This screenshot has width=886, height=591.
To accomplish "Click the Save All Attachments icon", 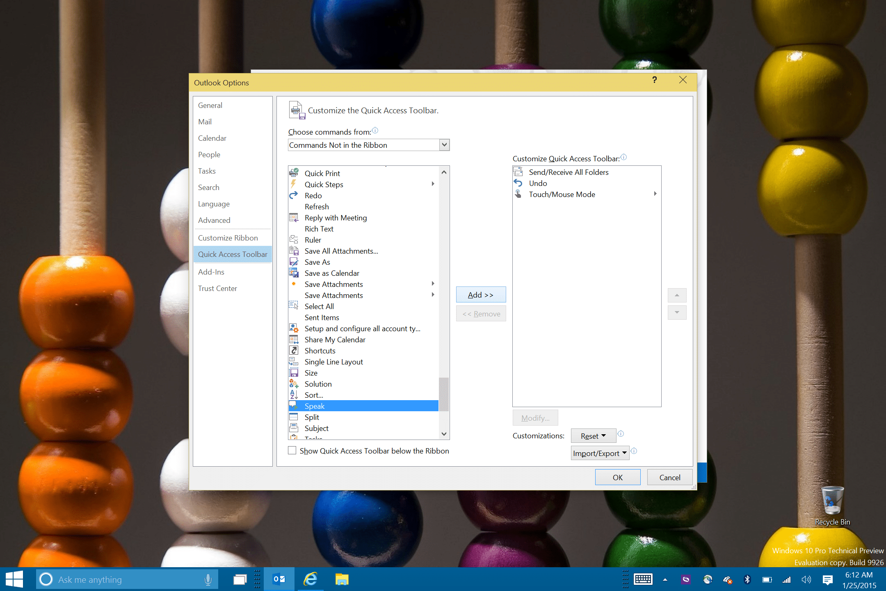I will [x=294, y=250].
